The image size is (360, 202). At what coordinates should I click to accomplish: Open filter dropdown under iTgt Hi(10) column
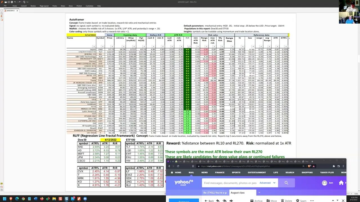144,46
